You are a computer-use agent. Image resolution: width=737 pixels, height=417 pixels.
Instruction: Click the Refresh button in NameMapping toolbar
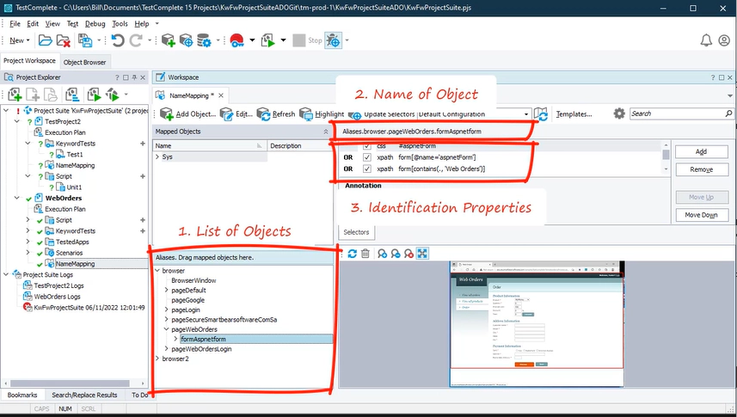pyautogui.click(x=276, y=113)
